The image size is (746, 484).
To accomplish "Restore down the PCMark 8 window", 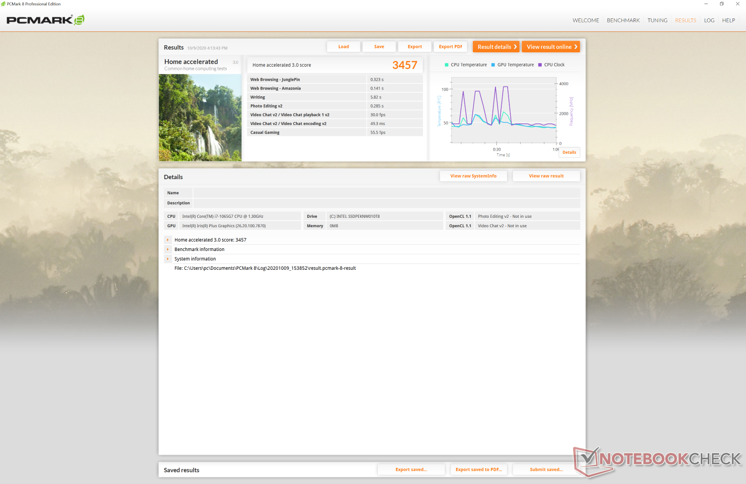I will tap(722, 4).
